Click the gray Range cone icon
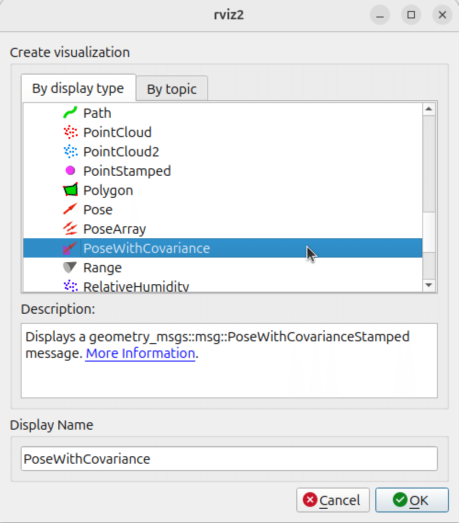This screenshot has height=523, width=459. (x=70, y=268)
